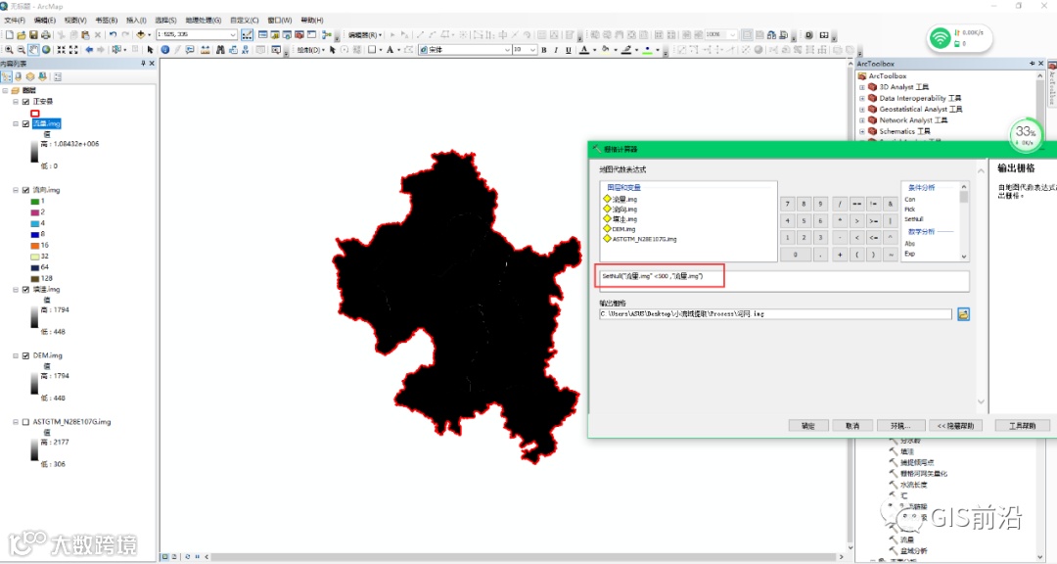Click the orange swatch for value 16

click(35, 246)
